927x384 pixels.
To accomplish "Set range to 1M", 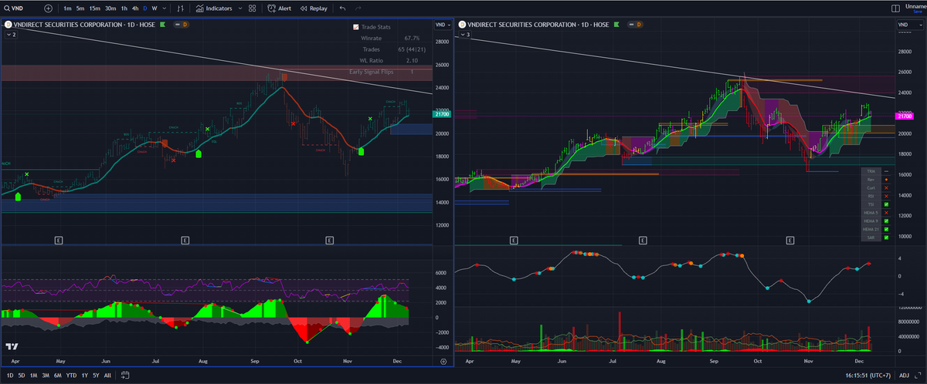I will 33,375.
